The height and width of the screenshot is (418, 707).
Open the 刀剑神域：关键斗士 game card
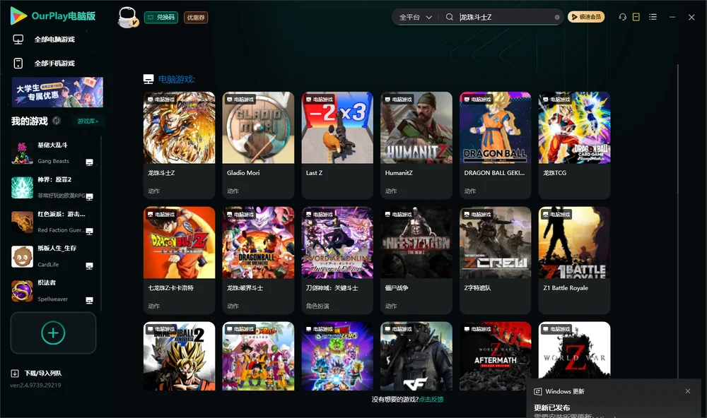[337, 260]
